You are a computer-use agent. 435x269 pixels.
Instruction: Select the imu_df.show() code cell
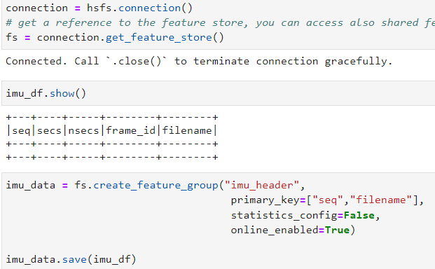pyautogui.click(x=219, y=93)
